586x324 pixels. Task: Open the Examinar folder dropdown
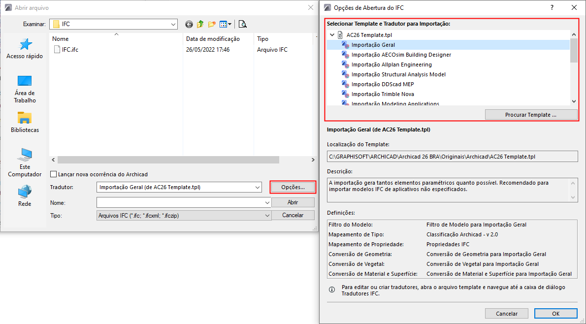tap(173, 24)
